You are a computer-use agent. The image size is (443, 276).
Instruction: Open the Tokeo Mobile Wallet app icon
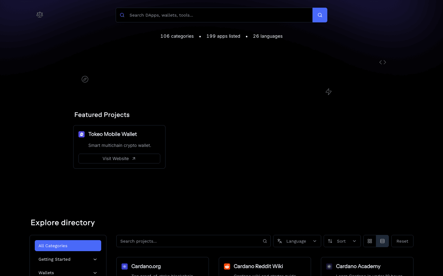(82, 134)
